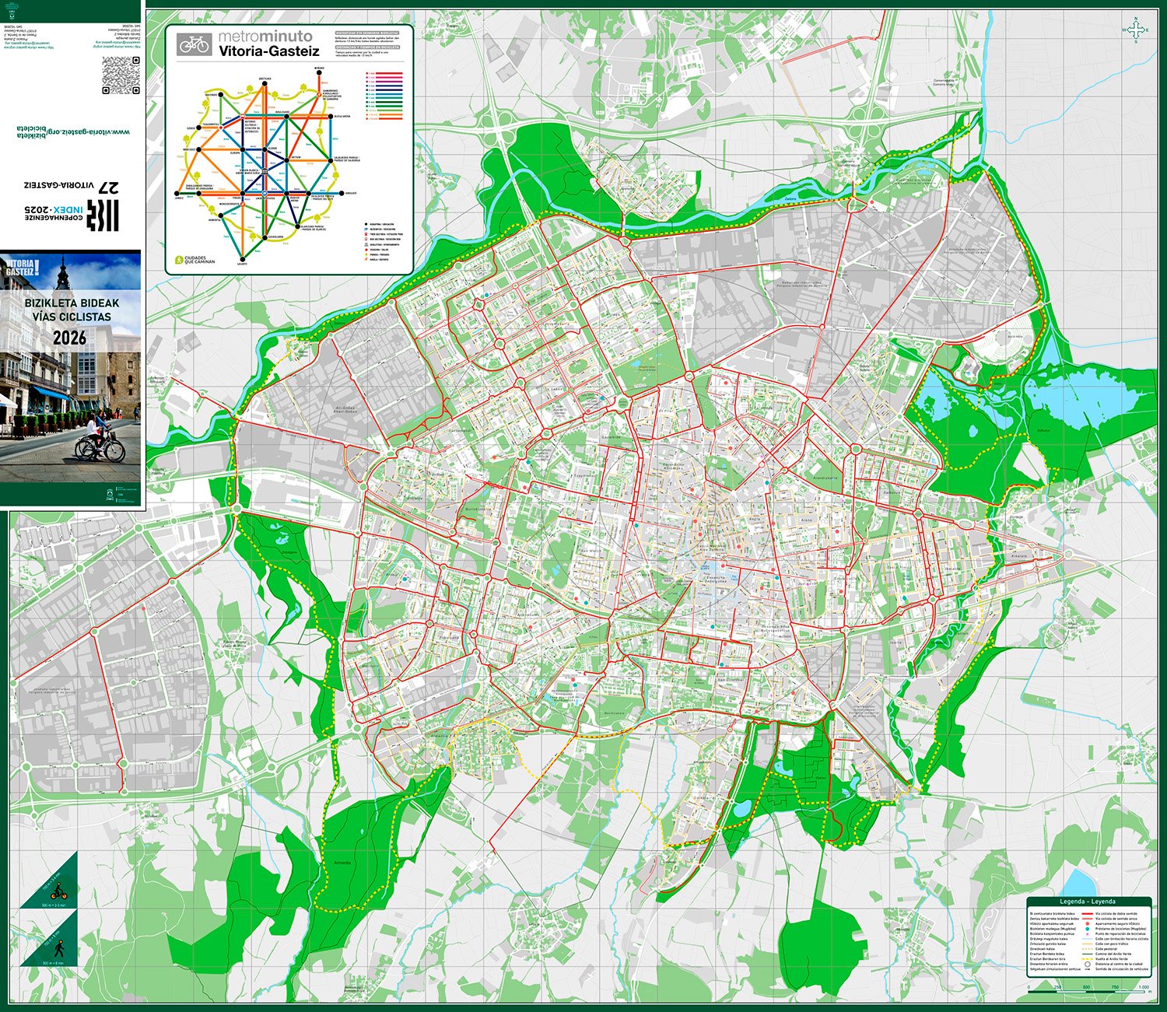1167x1012 pixels.
Task: Click the white distance-to-center circle in legend
Action: [1088, 965]
